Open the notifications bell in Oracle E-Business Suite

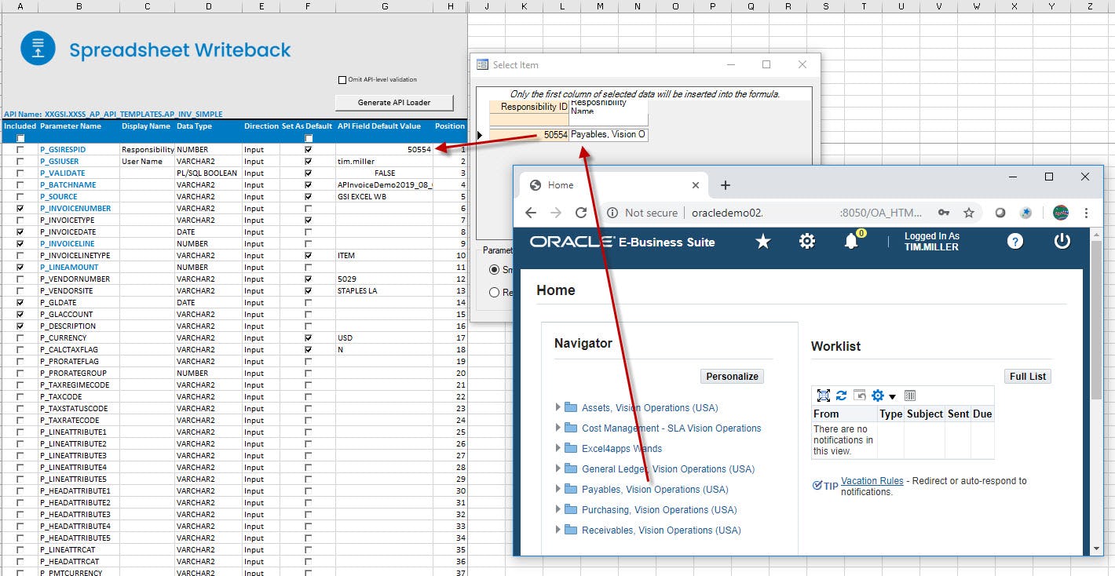[x=851, y=242]
